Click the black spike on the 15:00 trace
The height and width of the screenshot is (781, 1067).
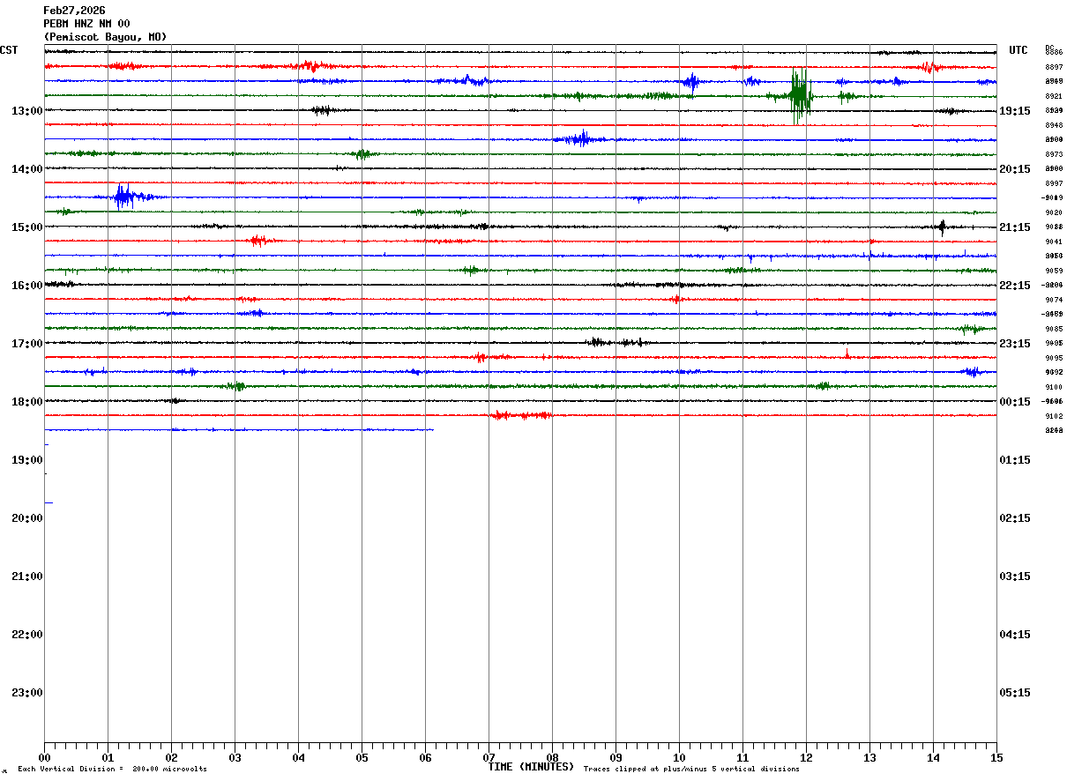942,227
